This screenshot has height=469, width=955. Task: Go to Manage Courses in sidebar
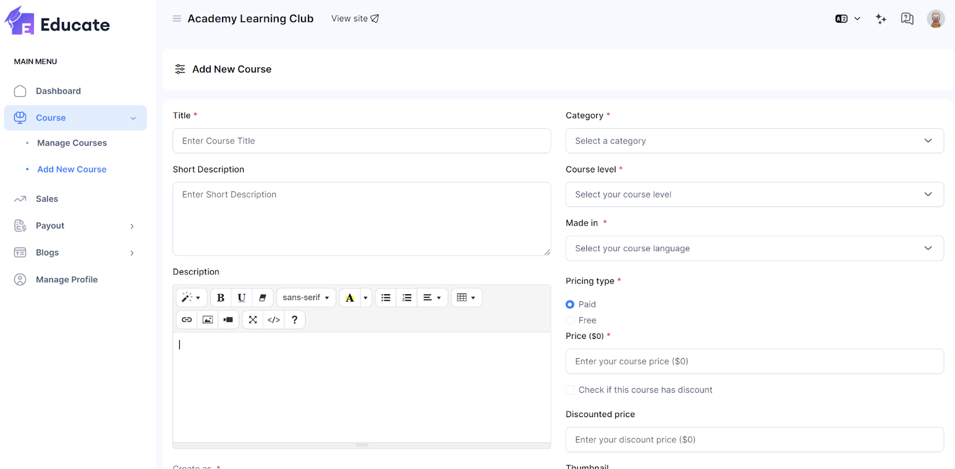click(72, 143)
